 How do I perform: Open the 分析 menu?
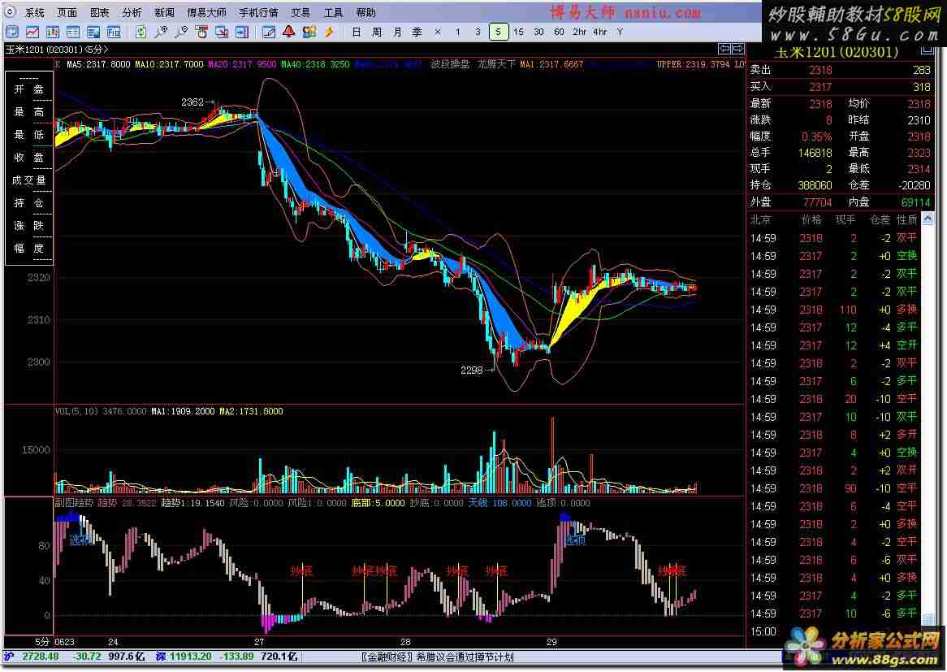[132, 13]
